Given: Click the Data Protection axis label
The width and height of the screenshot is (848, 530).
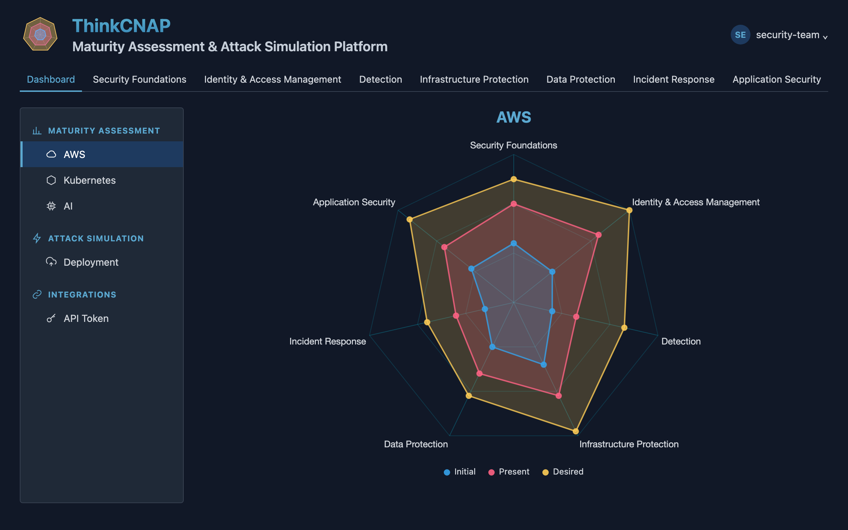Looking at the screenshot, I should coord(416,444).
